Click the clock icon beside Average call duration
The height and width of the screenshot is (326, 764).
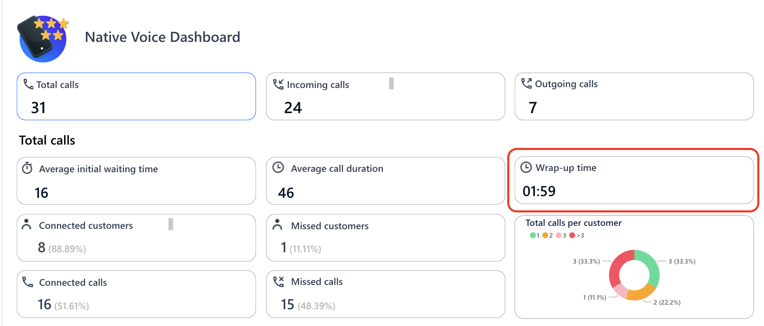coord(278,168)
